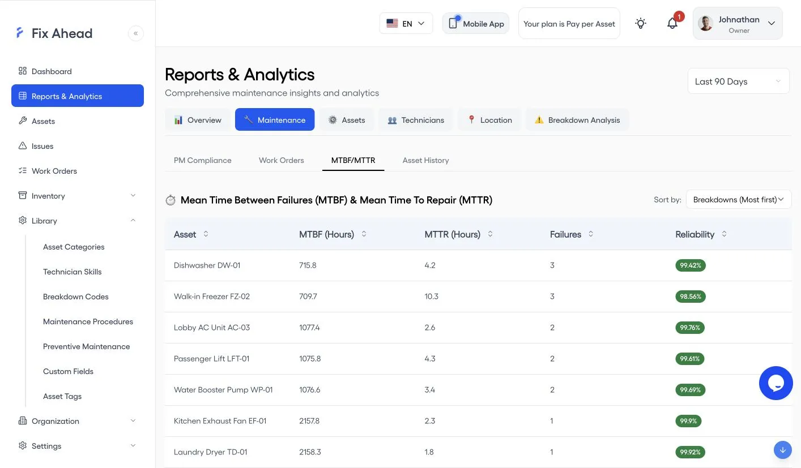Open Preventive Maintenance under Library

87,346
